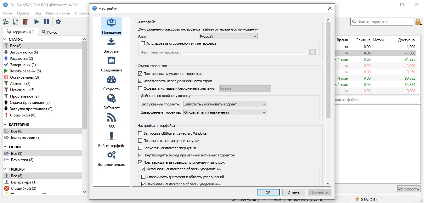Open the language (Язык) dropdown
This screenshot has height=203, width=424.
pos(228,37)
